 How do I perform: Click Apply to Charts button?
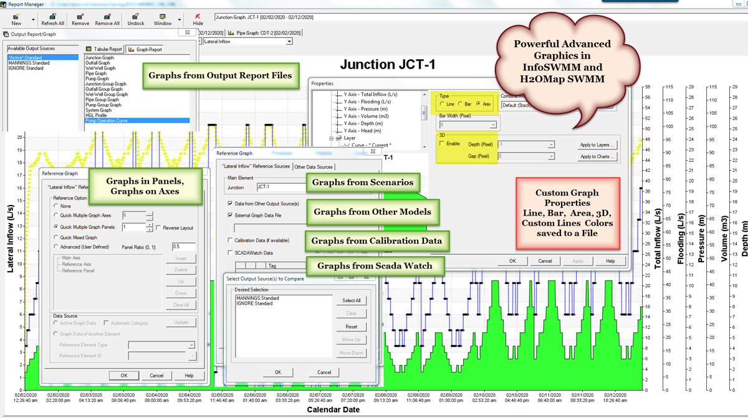[597, 156]
